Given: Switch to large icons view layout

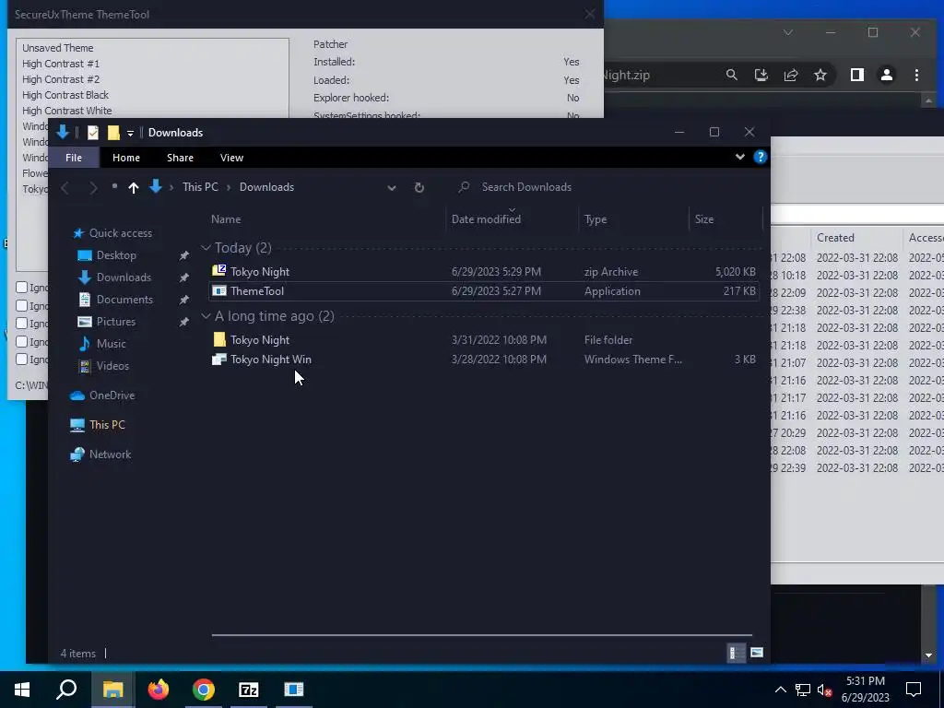Looking at the screenshot, I should pyautogui.click(x=757, y=653).
